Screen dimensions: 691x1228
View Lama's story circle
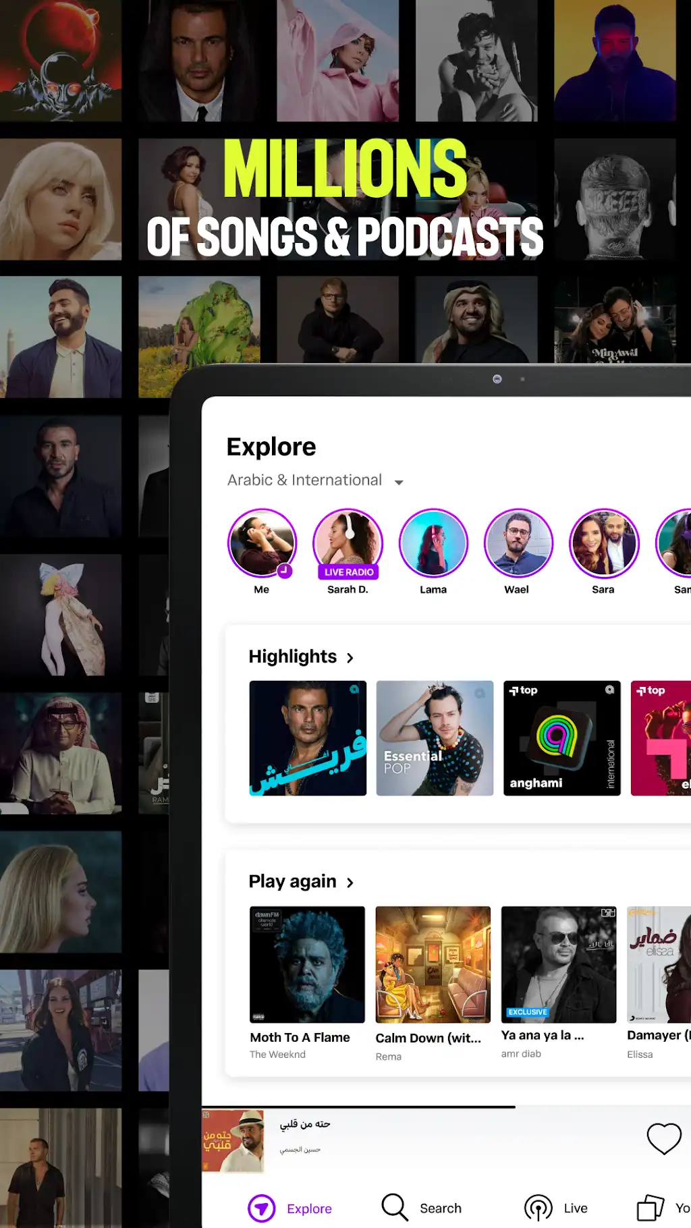[433, 543]
